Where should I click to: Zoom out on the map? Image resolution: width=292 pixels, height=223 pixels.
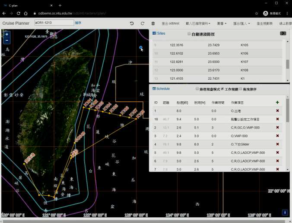(x=6, y=40)
